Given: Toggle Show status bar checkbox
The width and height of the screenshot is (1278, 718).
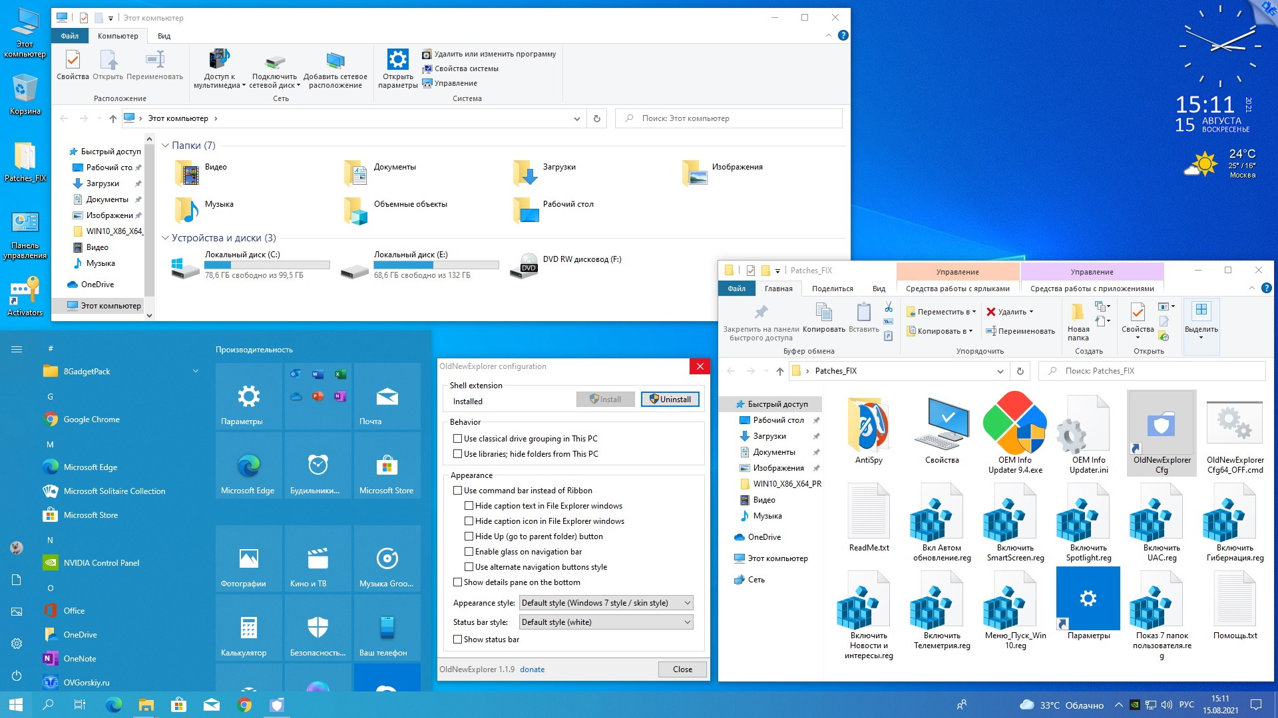Looking at the screenshot, I should (x=457, y=640).
